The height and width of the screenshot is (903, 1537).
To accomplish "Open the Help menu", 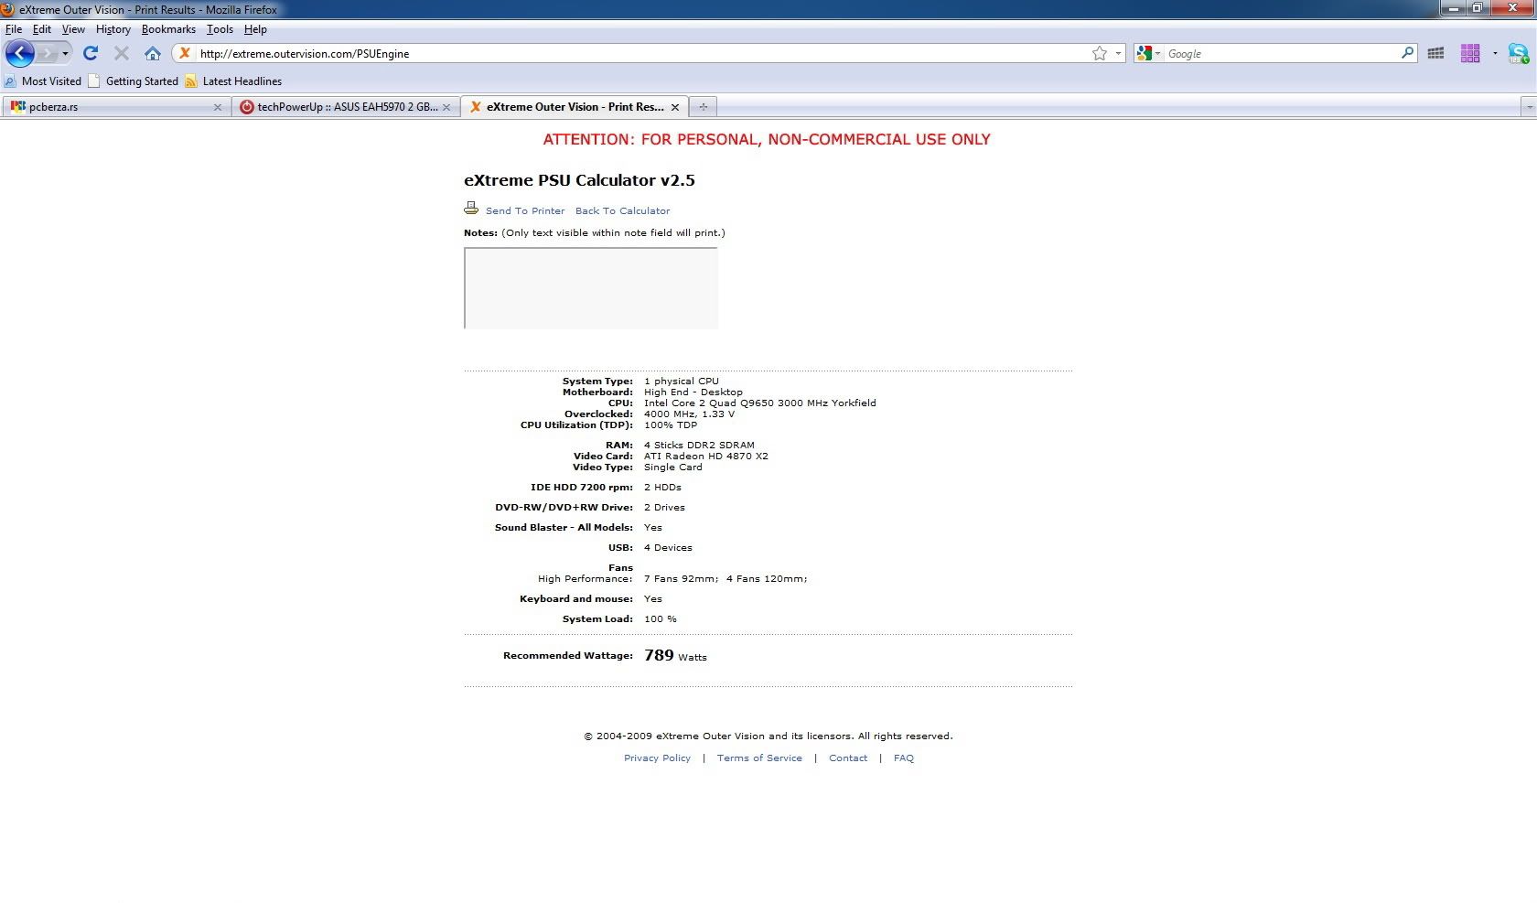I will point(255,29).
